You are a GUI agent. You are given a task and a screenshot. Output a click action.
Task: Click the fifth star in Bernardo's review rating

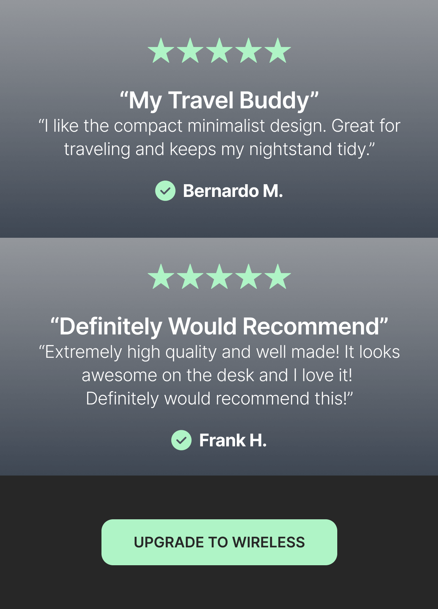click(x=278, y=51)
